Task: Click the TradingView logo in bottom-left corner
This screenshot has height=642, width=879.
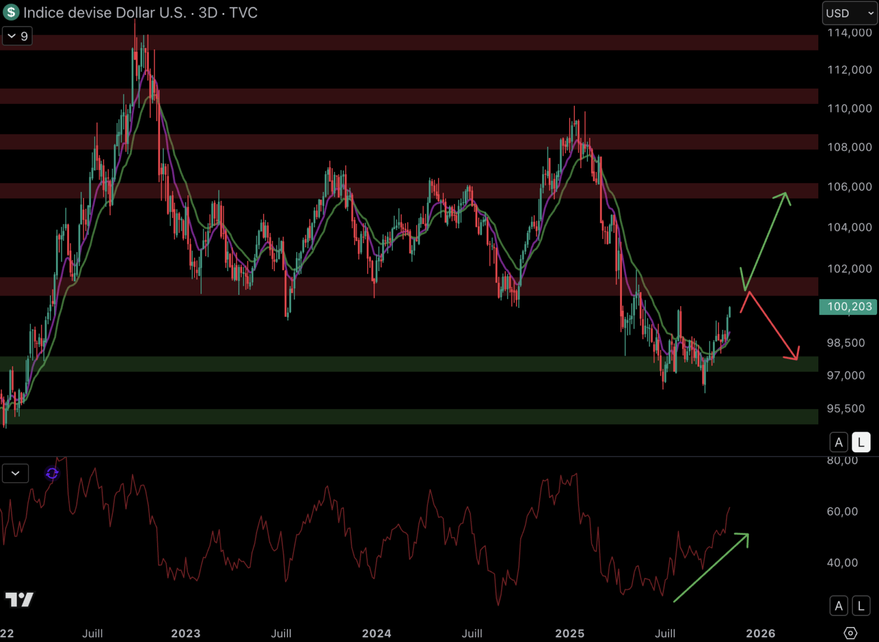Action: coord(19,599)
